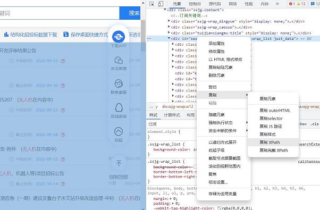Select 复制 outerHTML in the submenu
Image resolution: width=320 pixels, height=210 pixels.
[275, 111]
